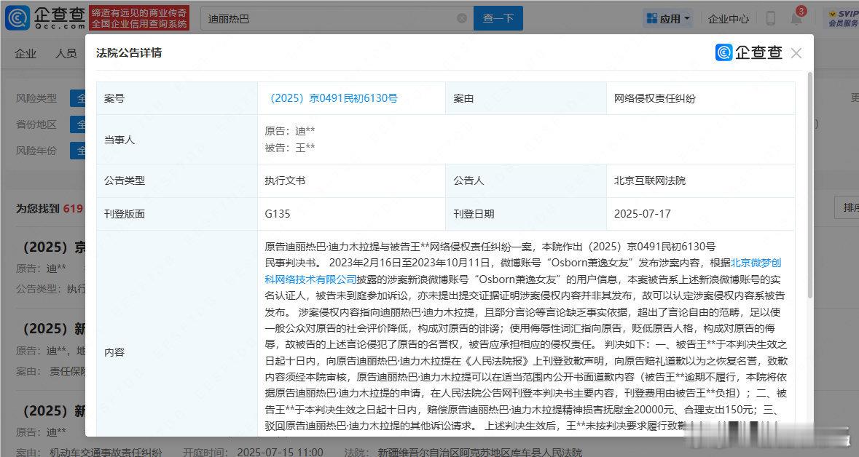Switch to the 企业 tab
Screen dimensions: 859x457
tap(26, 53)
